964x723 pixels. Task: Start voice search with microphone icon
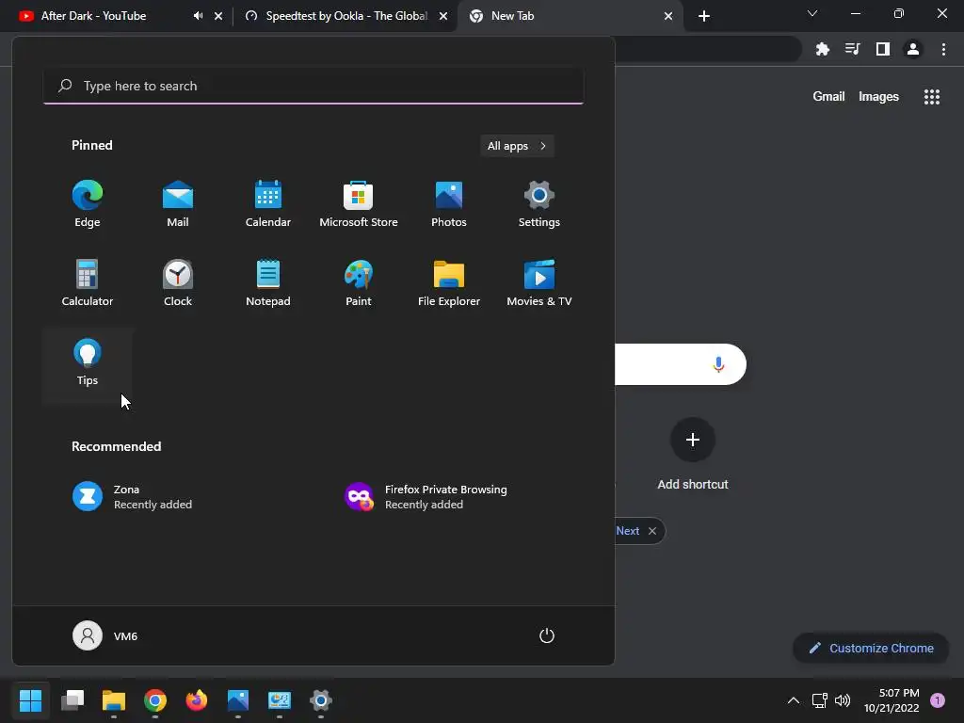click(x=718, y=364)
